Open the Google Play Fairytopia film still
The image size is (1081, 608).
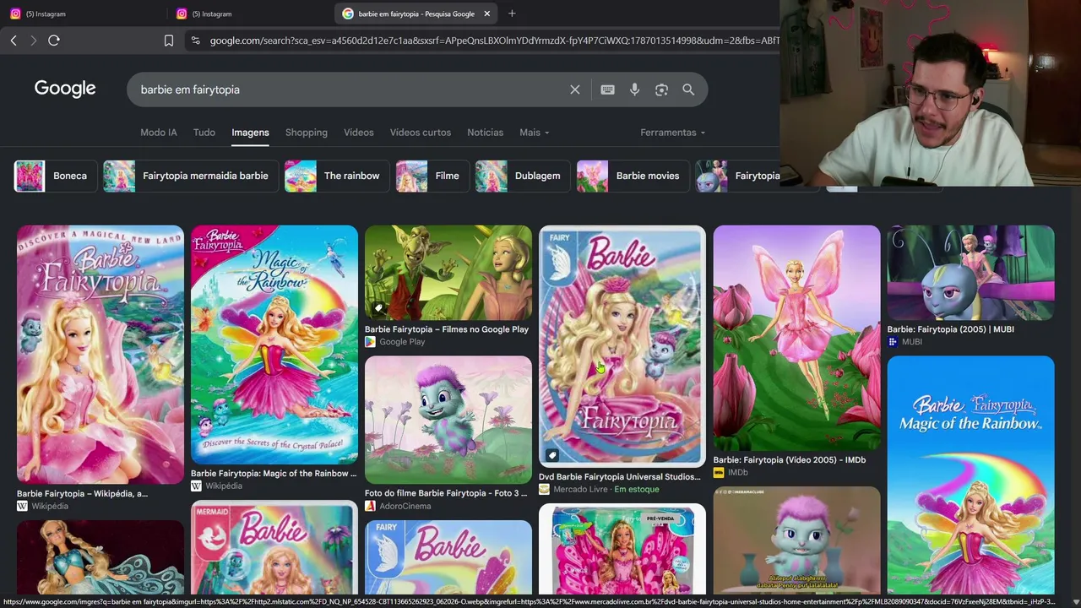tap(448, 273)
